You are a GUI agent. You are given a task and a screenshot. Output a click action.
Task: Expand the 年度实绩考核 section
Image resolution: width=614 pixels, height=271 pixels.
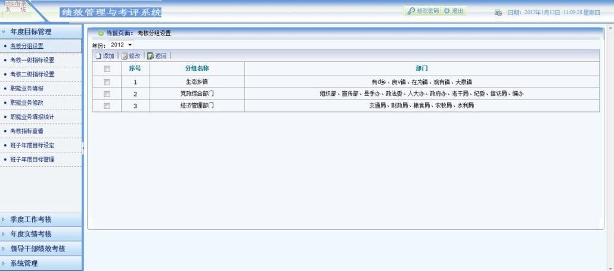tap(41, 234)
